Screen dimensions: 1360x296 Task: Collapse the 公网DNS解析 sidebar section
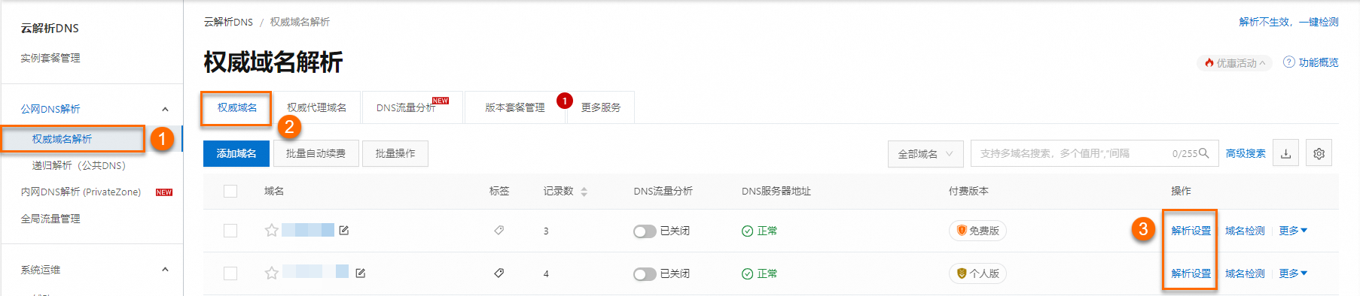click(x=165, y=109)
